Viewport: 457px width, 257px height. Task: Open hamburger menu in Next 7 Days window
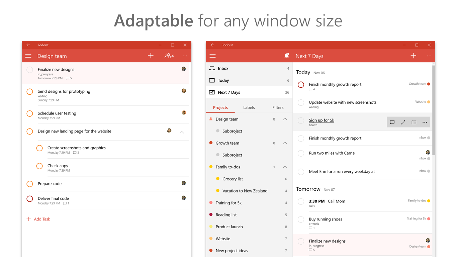coord(212,56)
